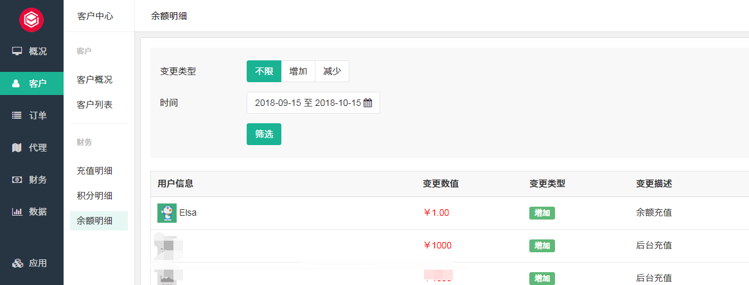The width and height of the screenshot is (749, 285).
Task: Click Elsa's Doraemon avatar thumbnail
Action: click(x=167, y=213)
